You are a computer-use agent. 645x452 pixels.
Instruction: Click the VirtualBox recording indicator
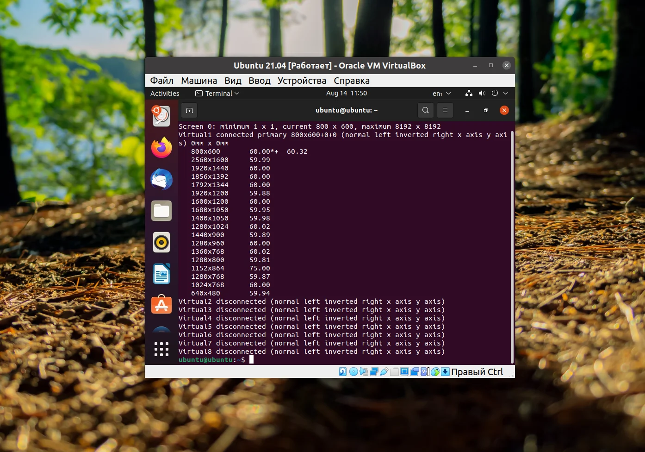coord(415,371)
